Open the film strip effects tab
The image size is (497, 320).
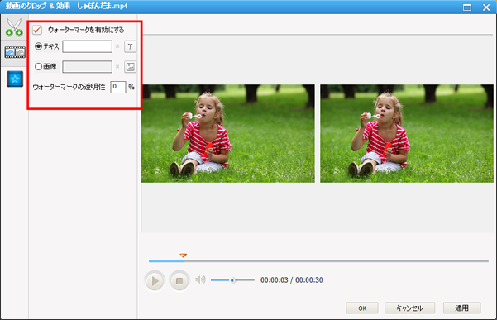click(x=15, y=52)
